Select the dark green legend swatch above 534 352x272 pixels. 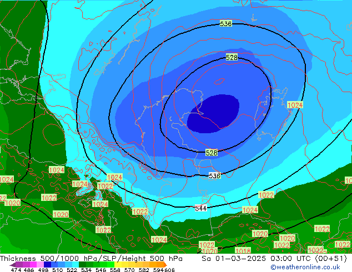pos(83,264)
